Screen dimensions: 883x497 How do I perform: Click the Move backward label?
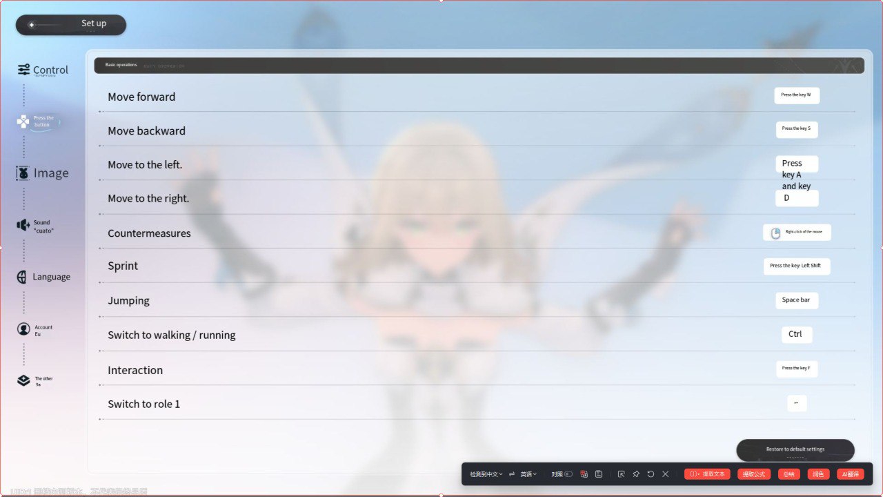(146, 130)
